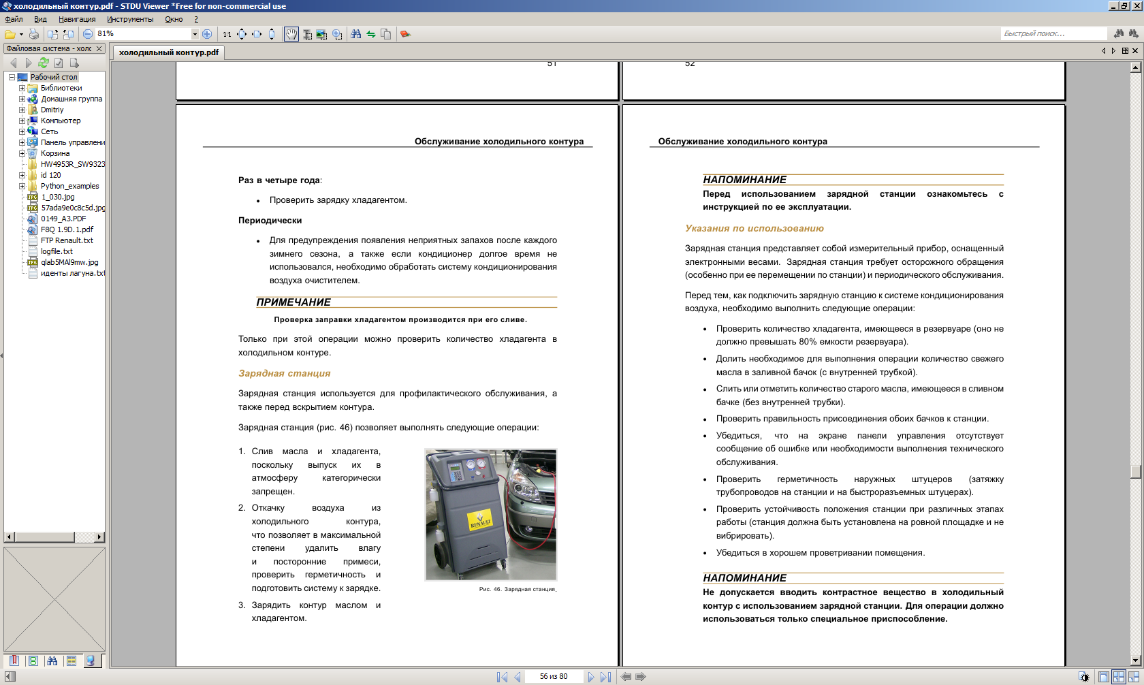This screenshot has width=1144, height=685.
Task: Open the 81% zoom level dropdown
Action: coord(195,34)
